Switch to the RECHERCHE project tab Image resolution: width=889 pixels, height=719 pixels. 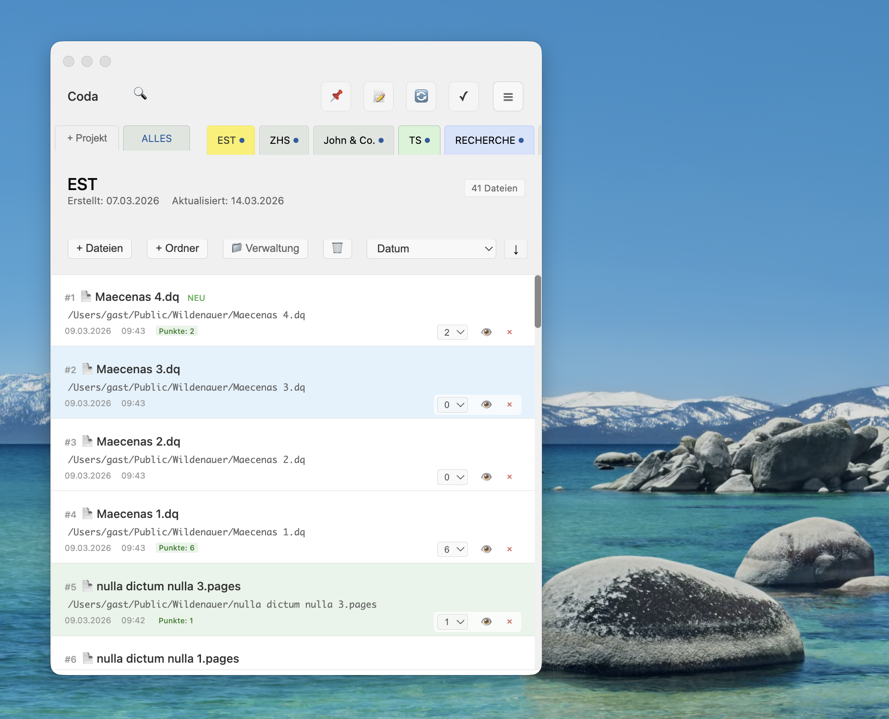click(489, 140)
